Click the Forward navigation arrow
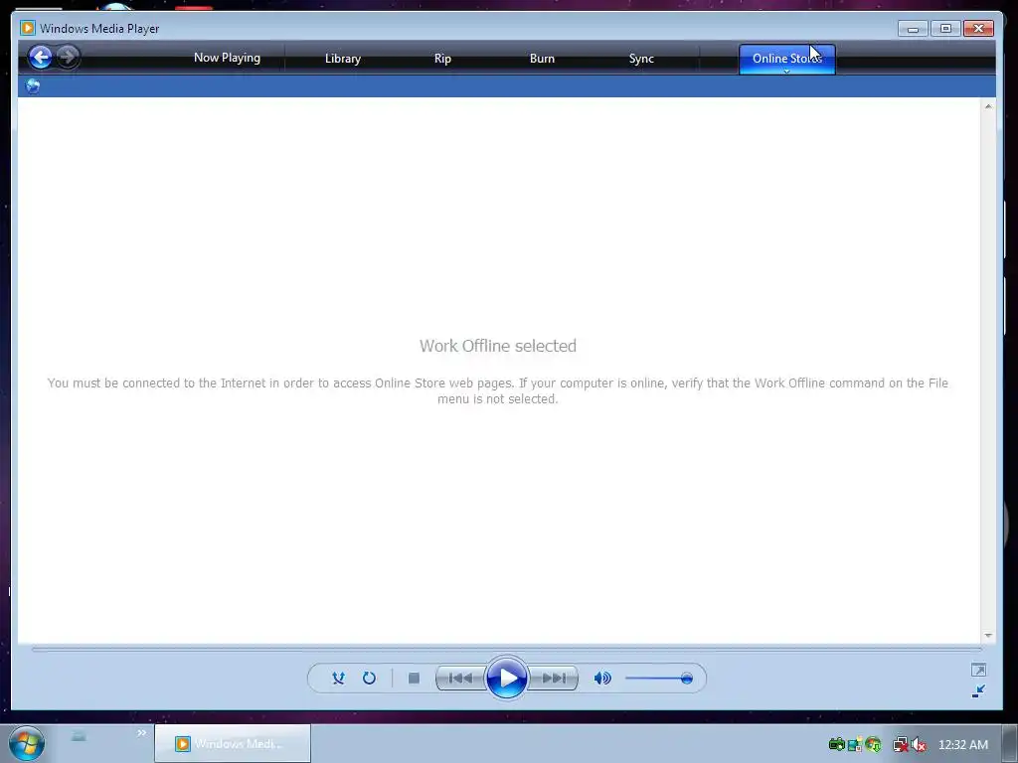This screenshot has width=1018, height=763. 68,57
